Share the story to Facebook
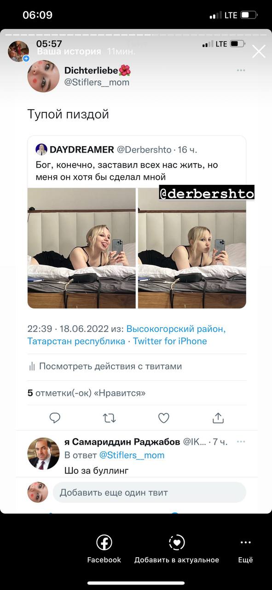 click(x=104, y=549)
